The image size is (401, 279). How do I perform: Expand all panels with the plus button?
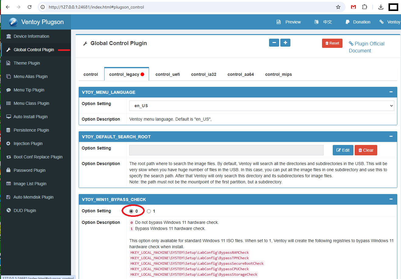coord(285,43)
